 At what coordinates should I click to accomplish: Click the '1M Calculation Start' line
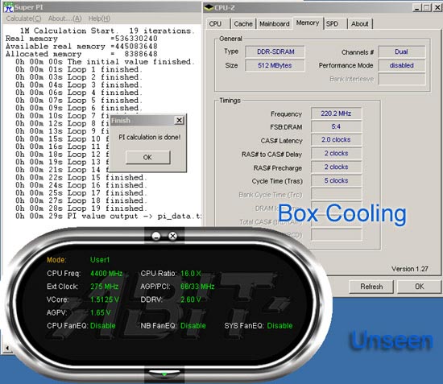pyautogui.click(x=107, y=31)
